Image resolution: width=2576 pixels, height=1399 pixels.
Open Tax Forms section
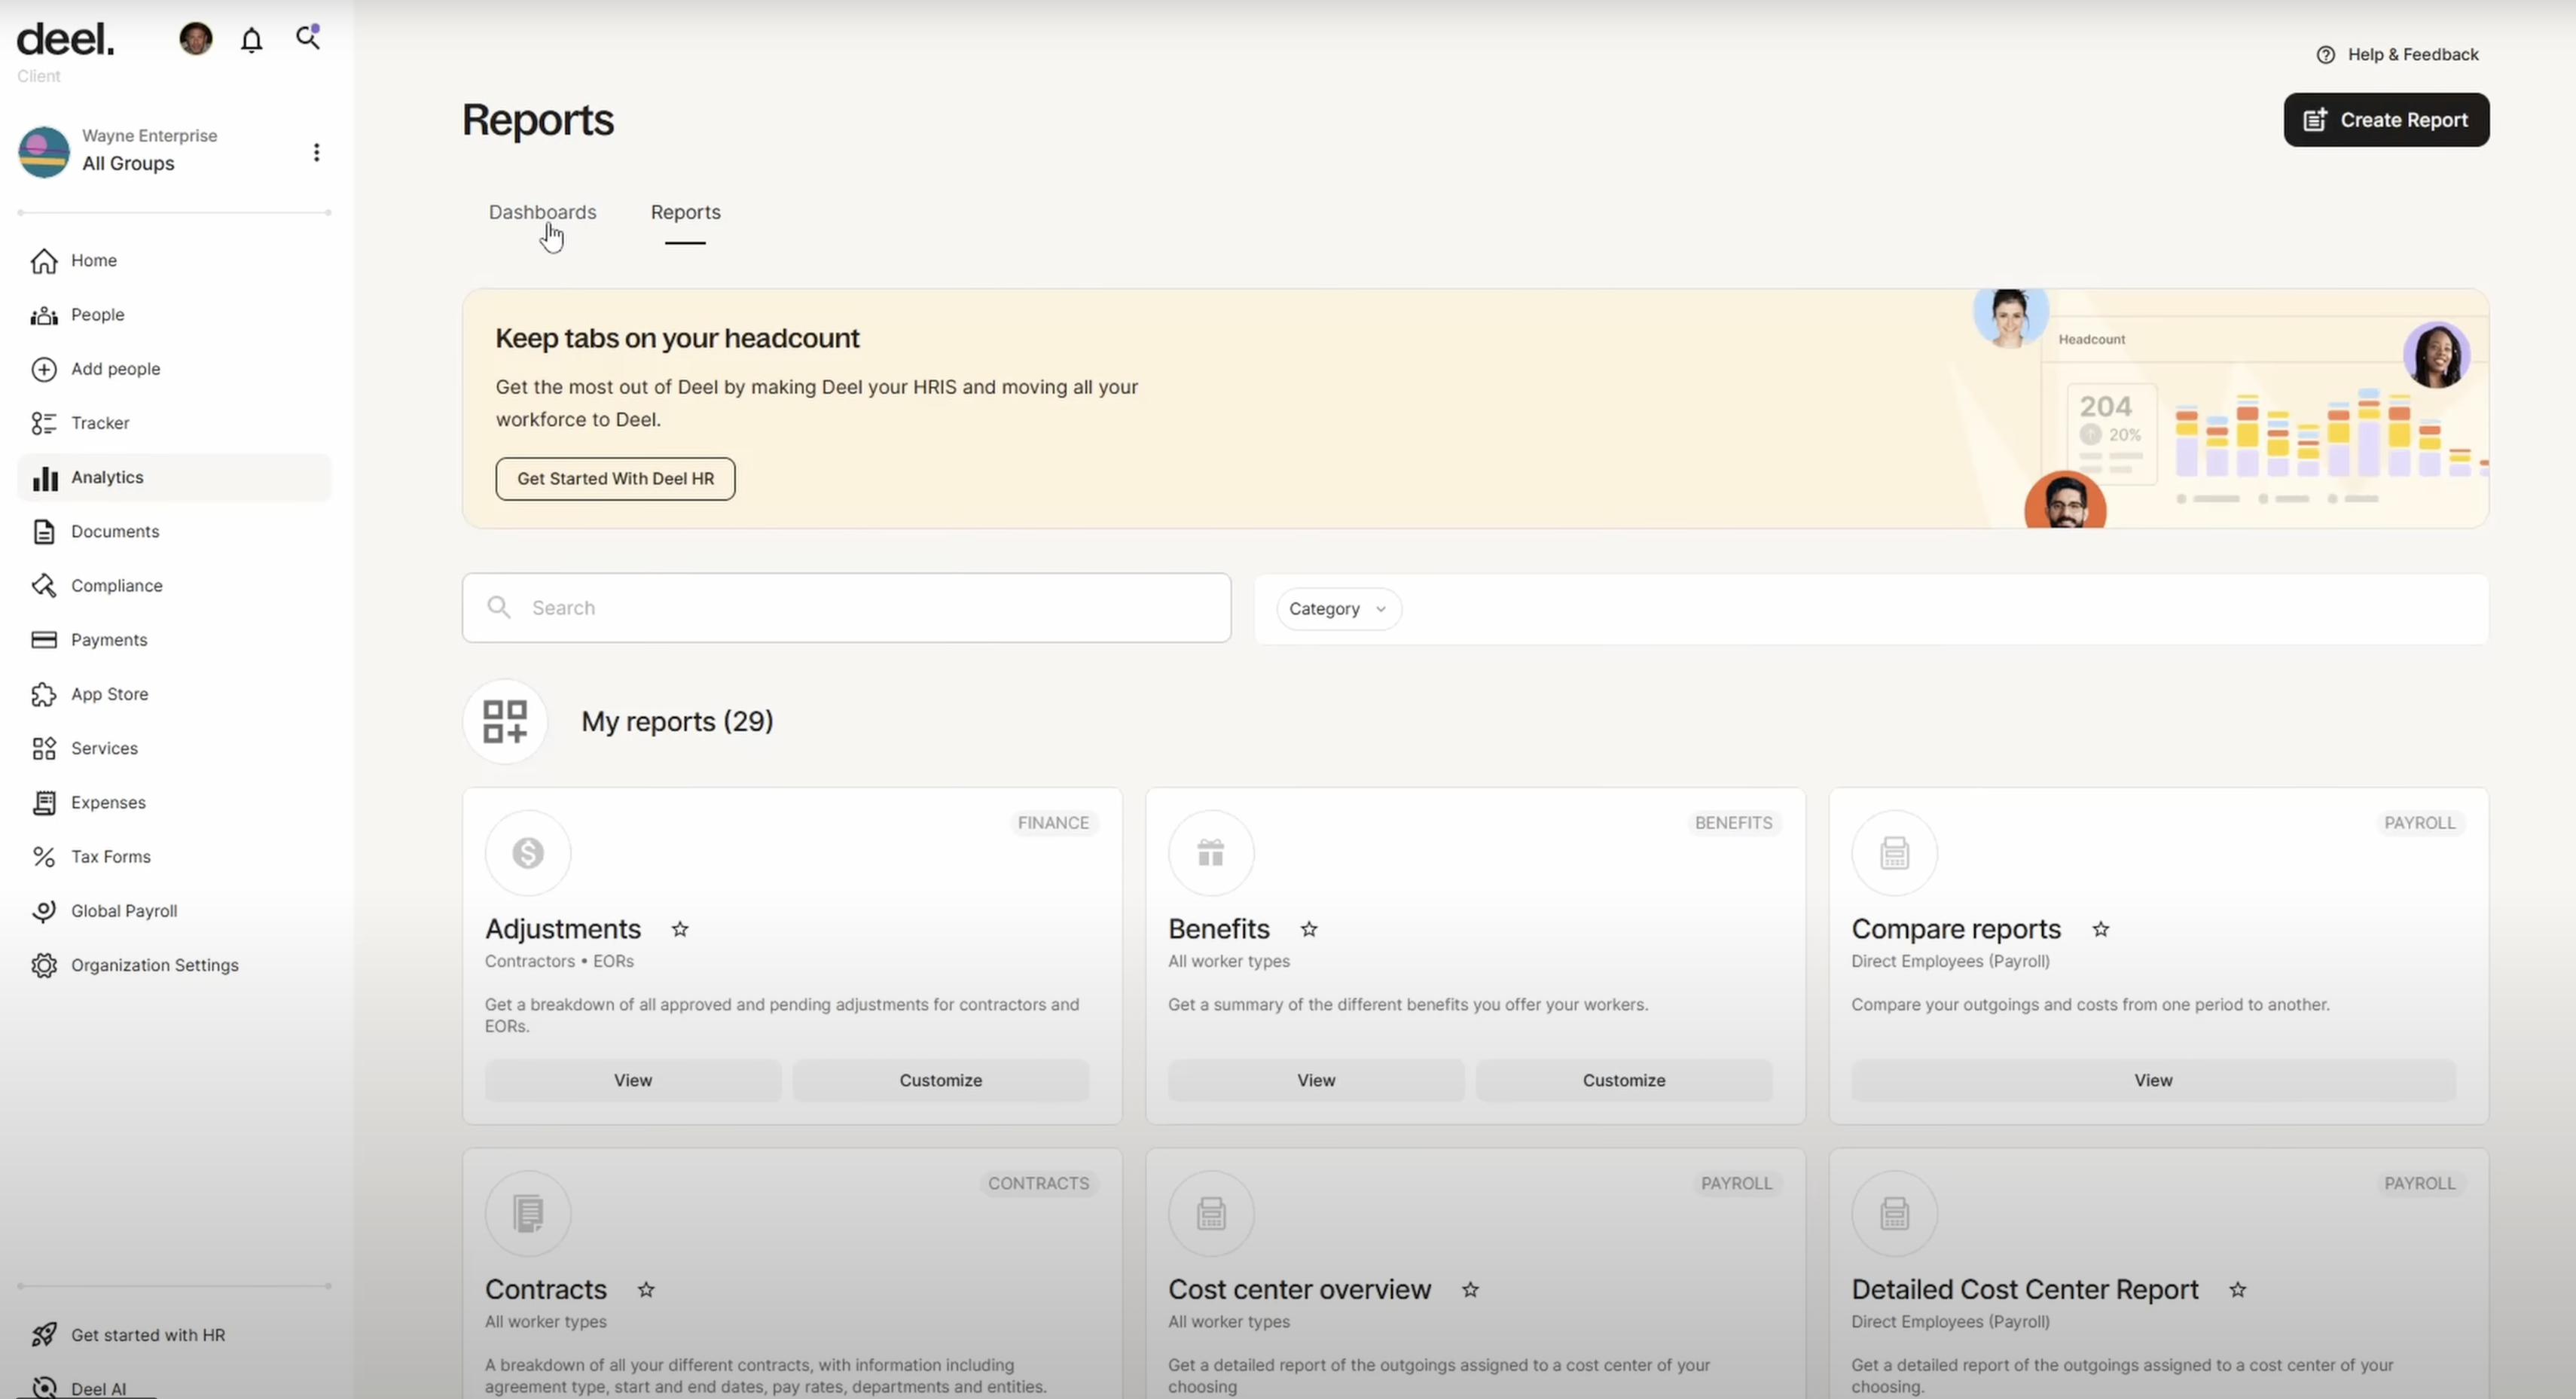(110, 857)
